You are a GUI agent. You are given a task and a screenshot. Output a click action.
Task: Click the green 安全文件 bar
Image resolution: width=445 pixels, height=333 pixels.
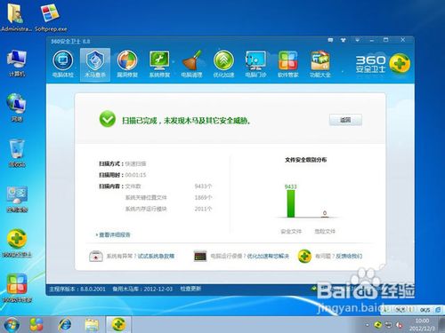[x=291, y=203]
